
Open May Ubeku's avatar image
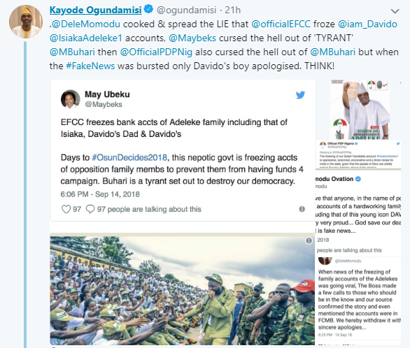click(71, 99)
